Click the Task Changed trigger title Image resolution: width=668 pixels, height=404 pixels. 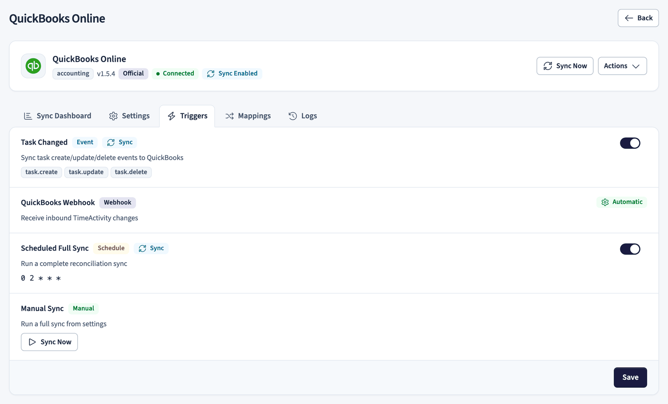point(44,143)
